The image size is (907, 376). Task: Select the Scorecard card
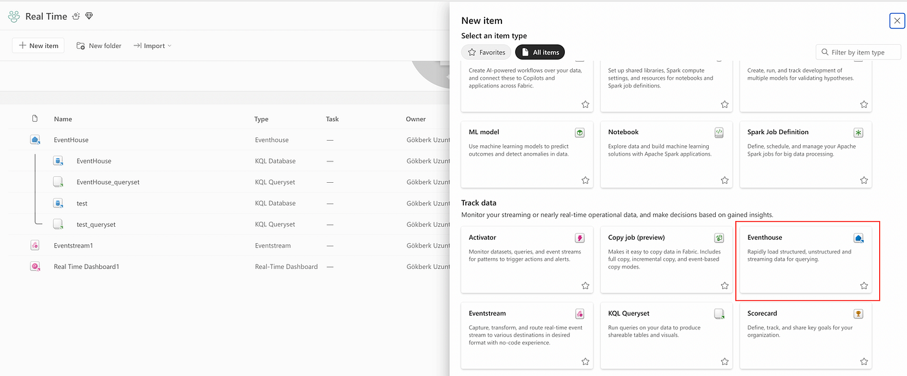point(805,336)
